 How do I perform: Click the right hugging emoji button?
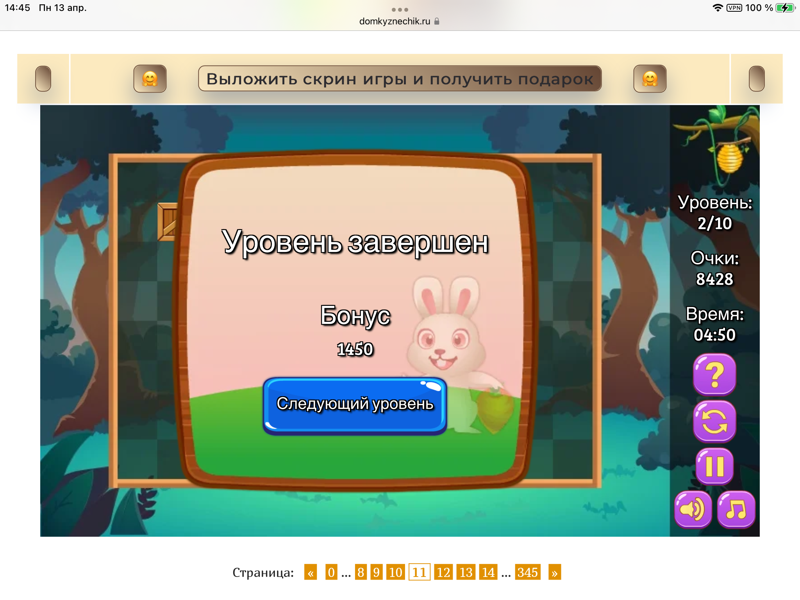650,79
